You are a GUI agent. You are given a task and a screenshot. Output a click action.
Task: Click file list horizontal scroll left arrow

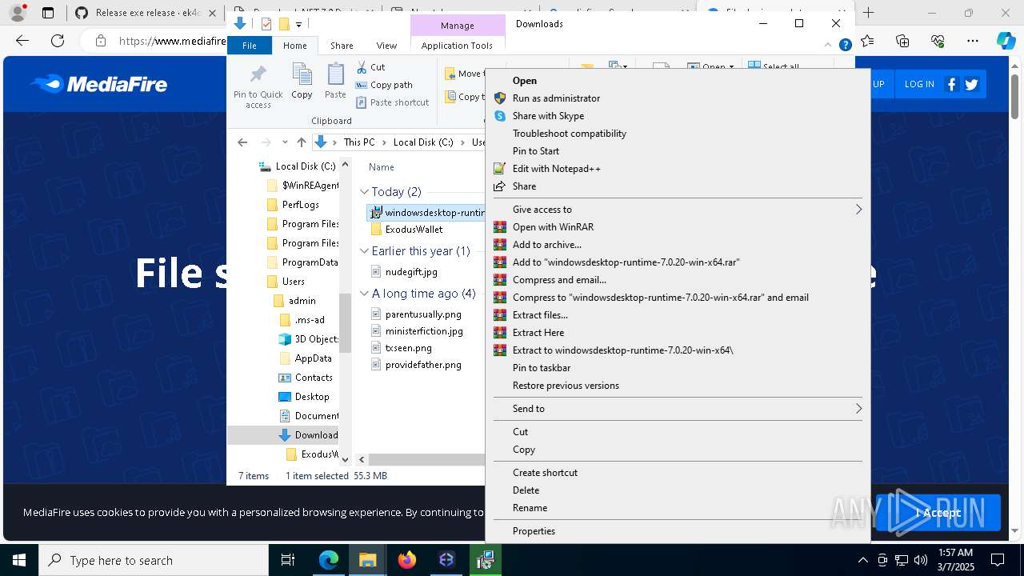point(362,459)
